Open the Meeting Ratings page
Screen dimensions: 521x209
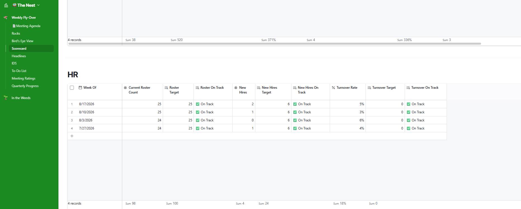[x=23, y=78]
